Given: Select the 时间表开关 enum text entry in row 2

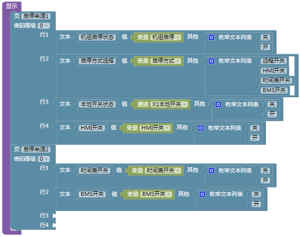Looking at the screenshot, I should (x=276, y=80).
